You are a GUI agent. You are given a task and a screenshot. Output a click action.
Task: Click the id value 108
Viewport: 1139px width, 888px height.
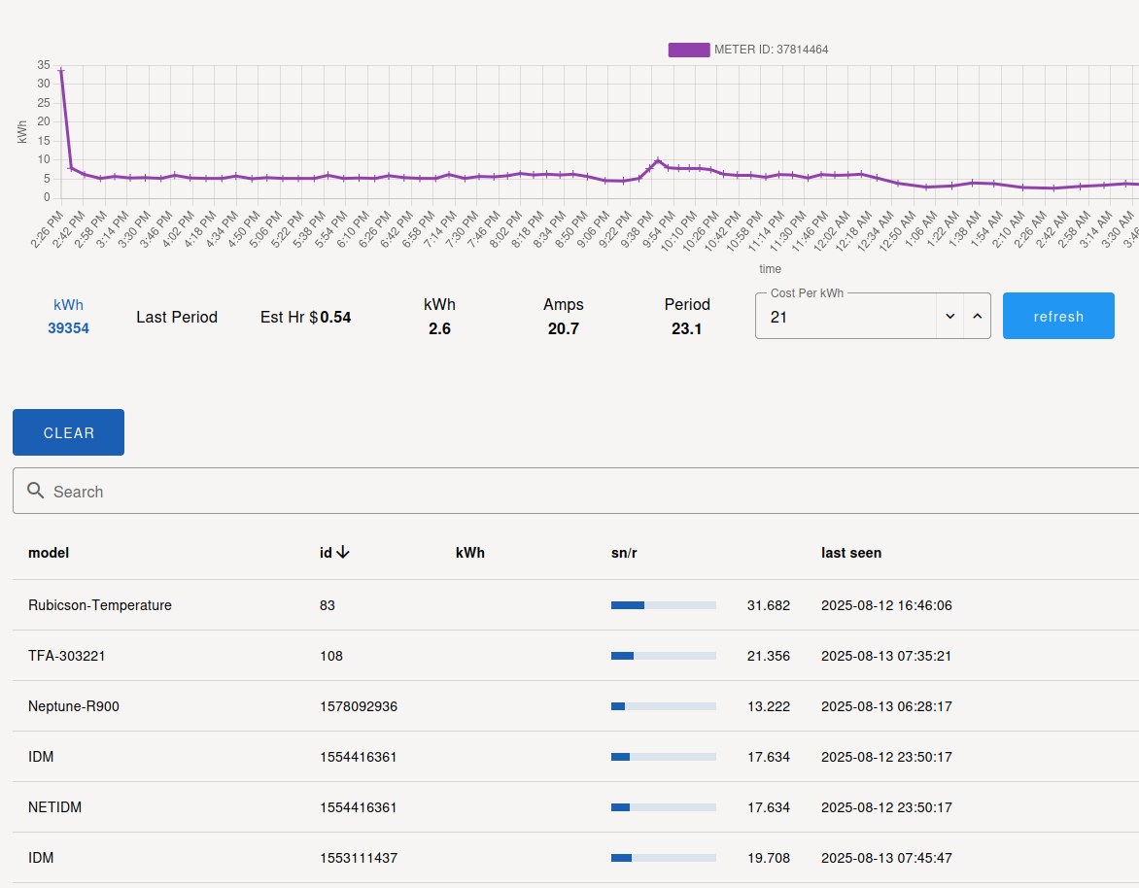tap(331, 656)
